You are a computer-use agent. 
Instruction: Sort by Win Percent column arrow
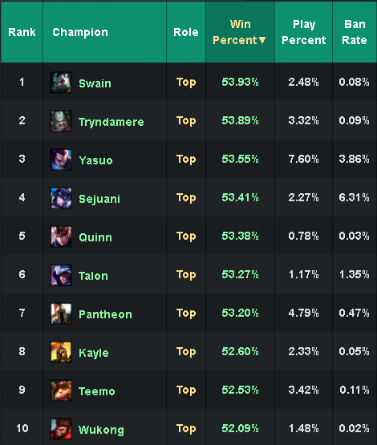pos(262,40)
